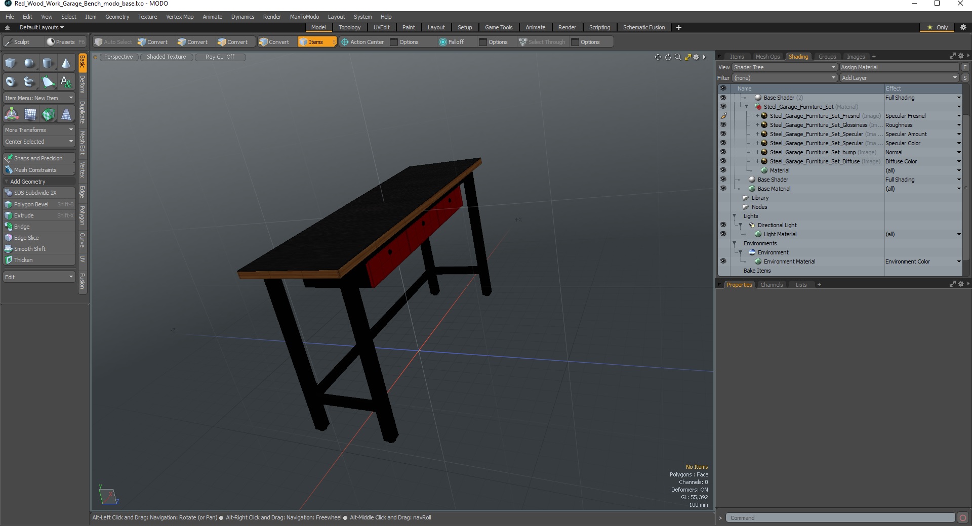Add a new layout tab with plus
972x526 pixels.
coord(679,27)
